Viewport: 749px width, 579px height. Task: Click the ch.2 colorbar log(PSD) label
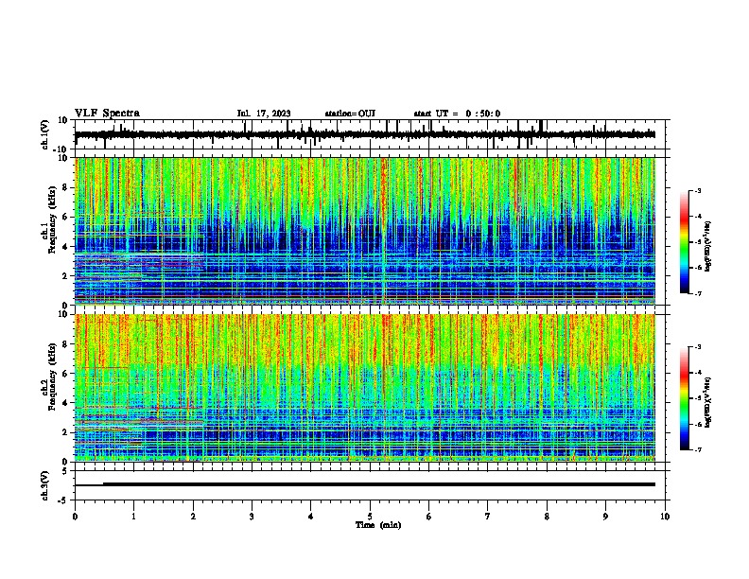pyautogui.click(x=707, y=402)
